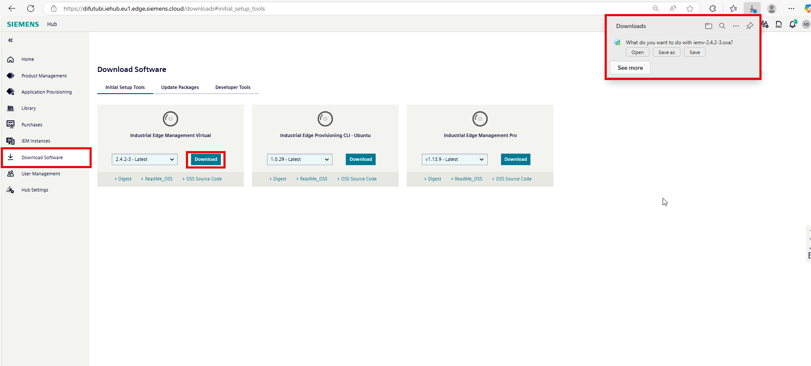Collapse the sidebar with double-chevron icon
Viewport: 811px width, 366px height.
(10, 40)
